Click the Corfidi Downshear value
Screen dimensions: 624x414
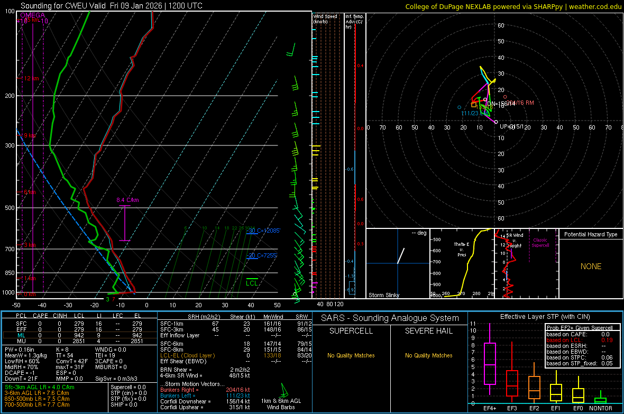pos(205,401)
